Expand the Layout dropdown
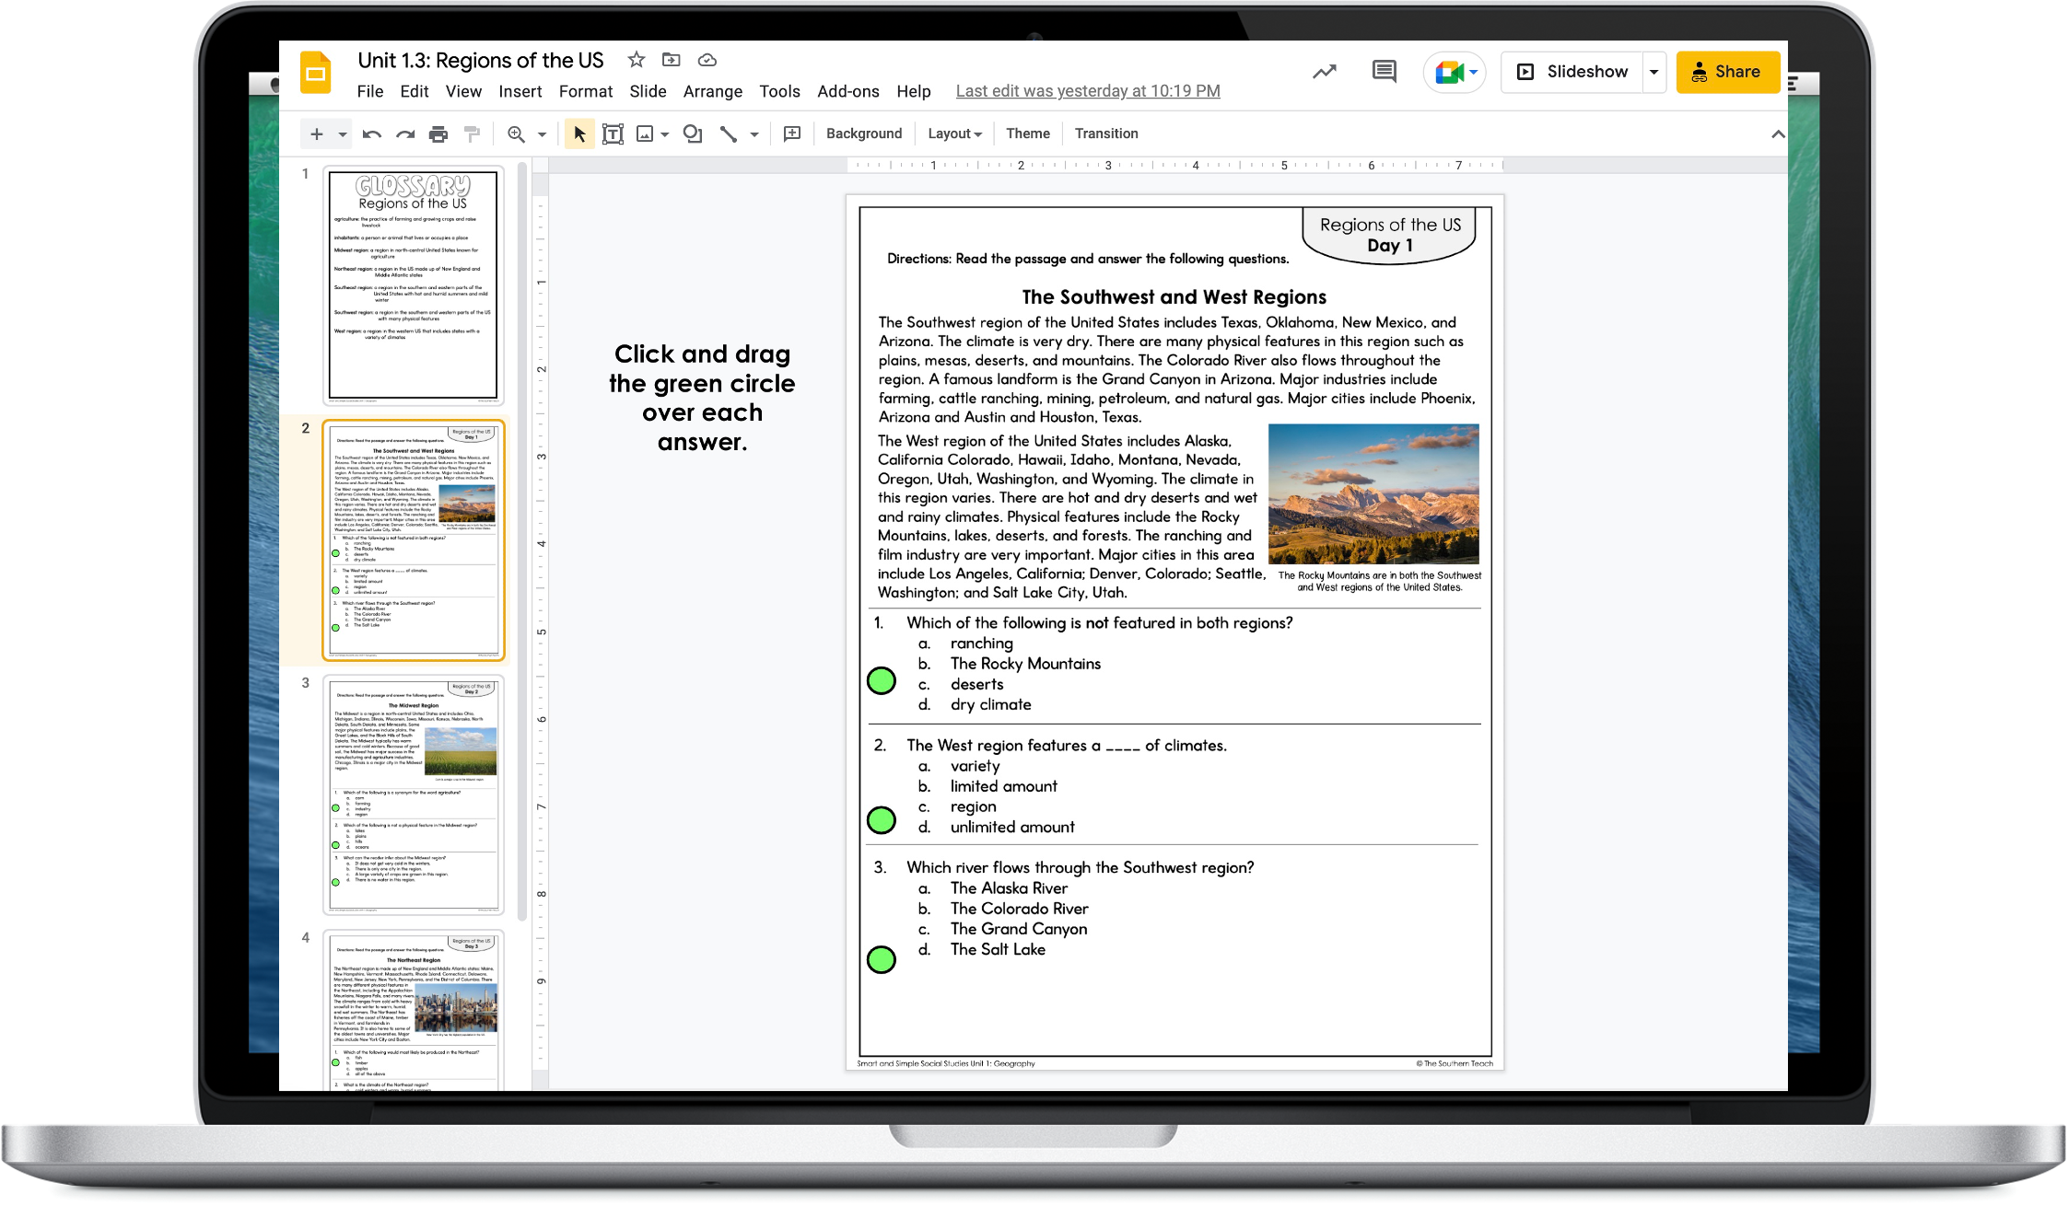Image resolution: width=2068 pixels, height=1206 pixels. [x=954, y=134]
